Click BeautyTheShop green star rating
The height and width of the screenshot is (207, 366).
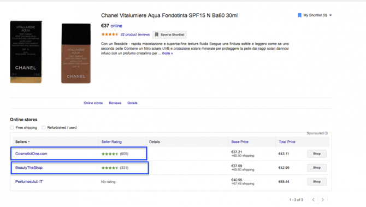[x=110, y=168]
